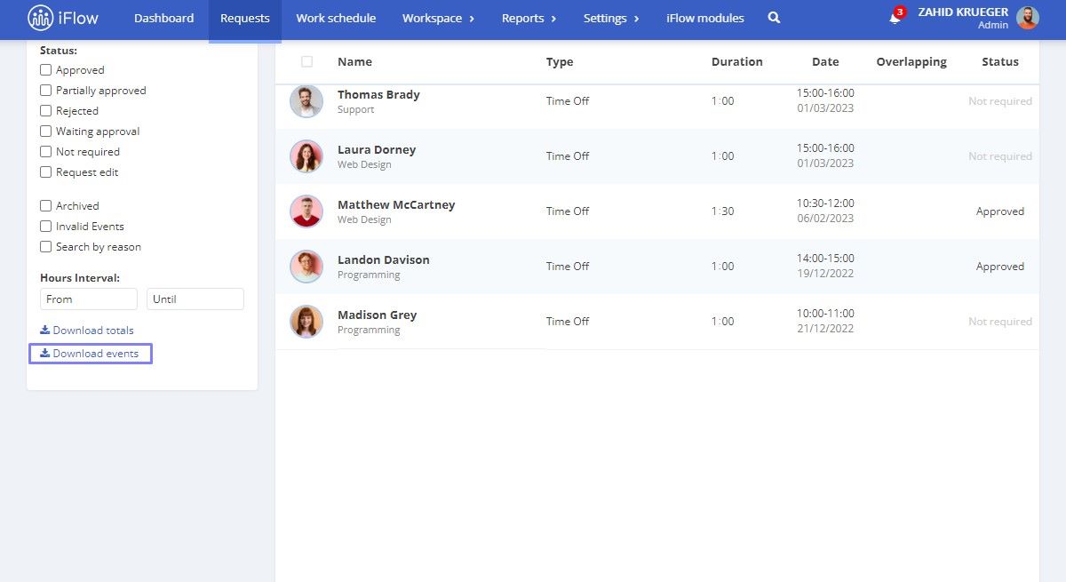This screenshot has height=582, width=1066.
Task: Check the Approved status filter
Action: pyautogui.click(x=46, y=70)
